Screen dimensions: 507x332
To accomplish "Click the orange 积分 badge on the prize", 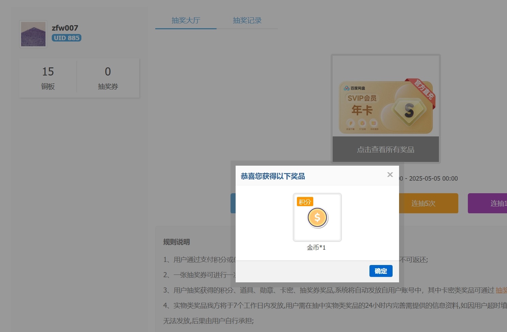I will [x=304, y=201].
